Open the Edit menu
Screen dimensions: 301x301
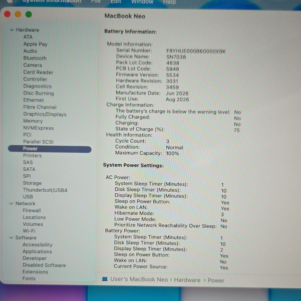[116, 2]
